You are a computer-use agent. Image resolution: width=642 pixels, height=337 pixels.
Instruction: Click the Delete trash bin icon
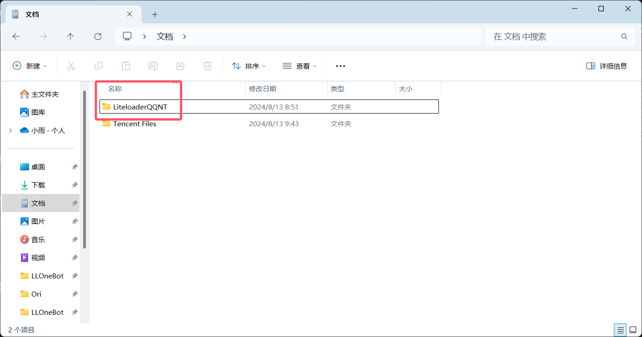pyautogui.click(x=208, y=66)
